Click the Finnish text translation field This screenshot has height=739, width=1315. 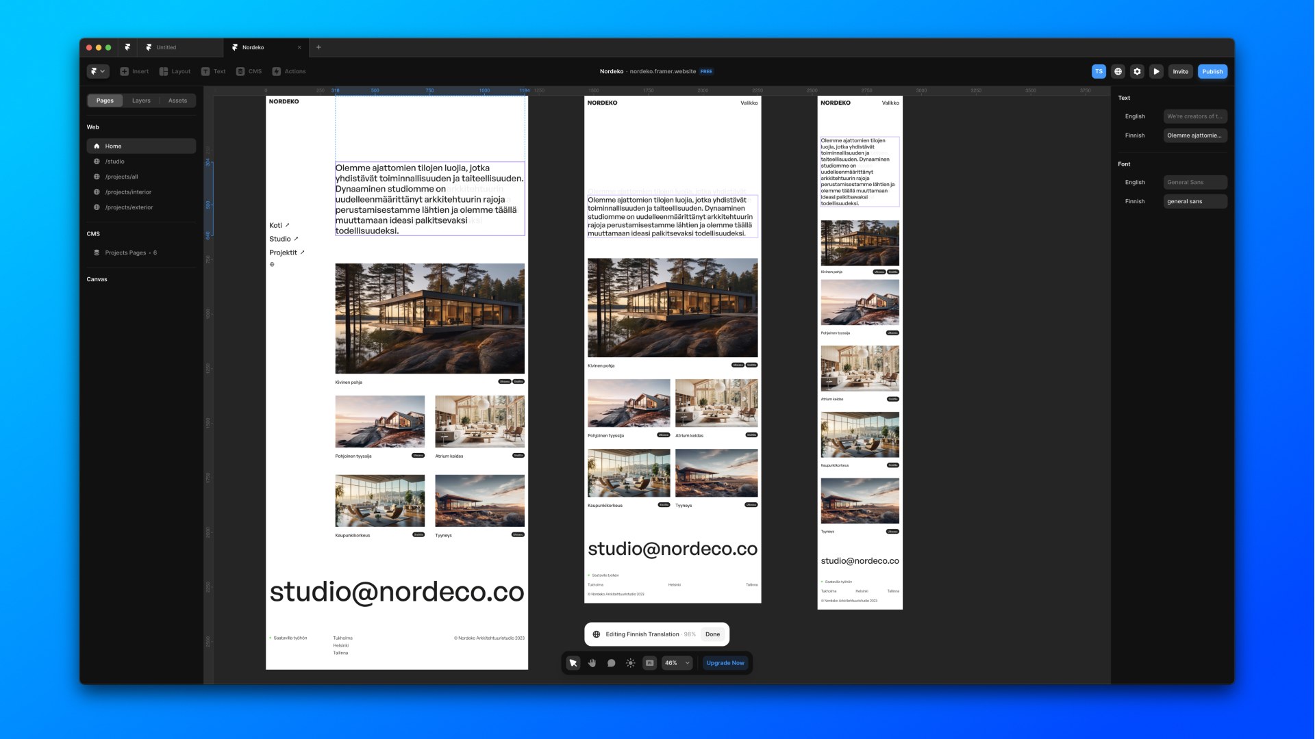point(1194,135)
